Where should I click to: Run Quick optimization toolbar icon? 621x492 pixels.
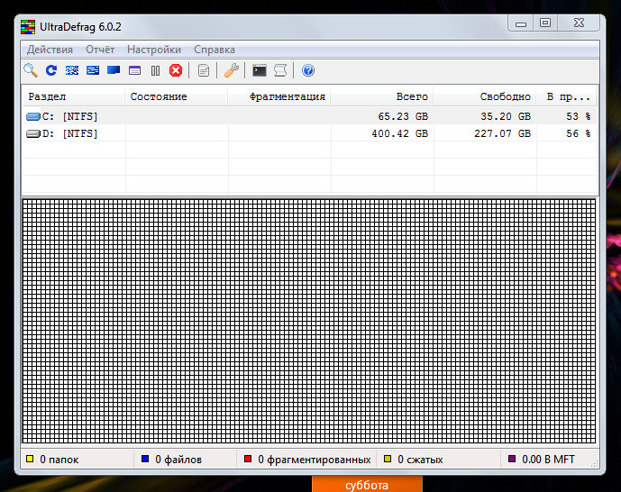click(x=93, y=70)
